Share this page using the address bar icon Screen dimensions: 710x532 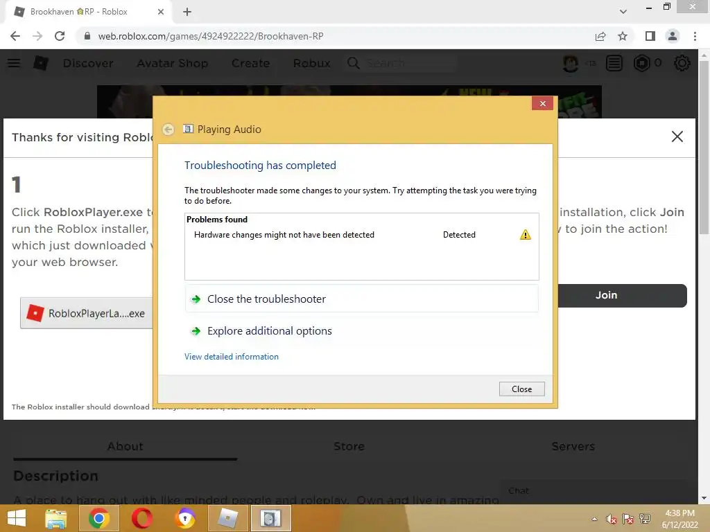tap(600, 36)
